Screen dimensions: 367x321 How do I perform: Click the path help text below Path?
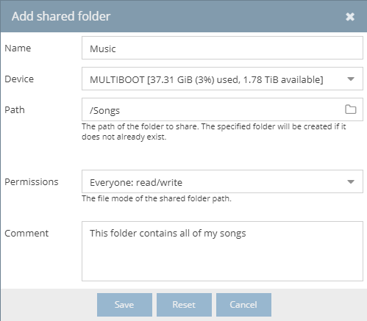214,131
